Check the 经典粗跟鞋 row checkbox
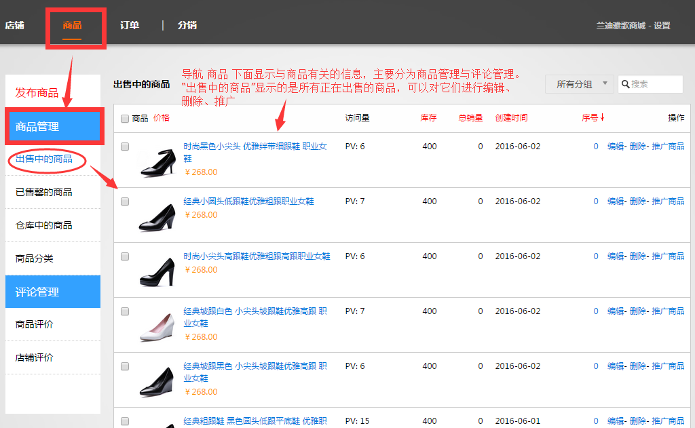Viewport: 695px width, 428px height. (x=125, y=421)
